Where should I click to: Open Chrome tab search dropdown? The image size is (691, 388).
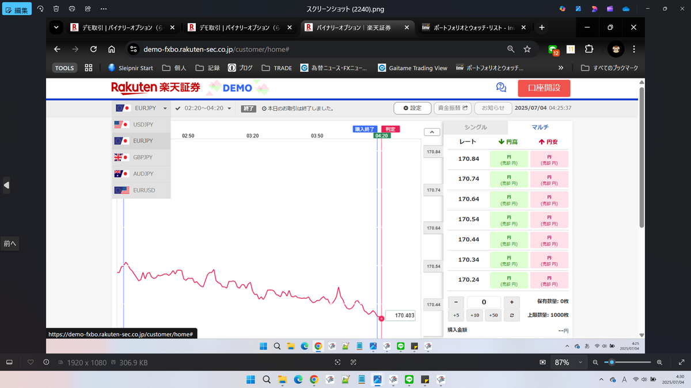(x=56, y=28)
